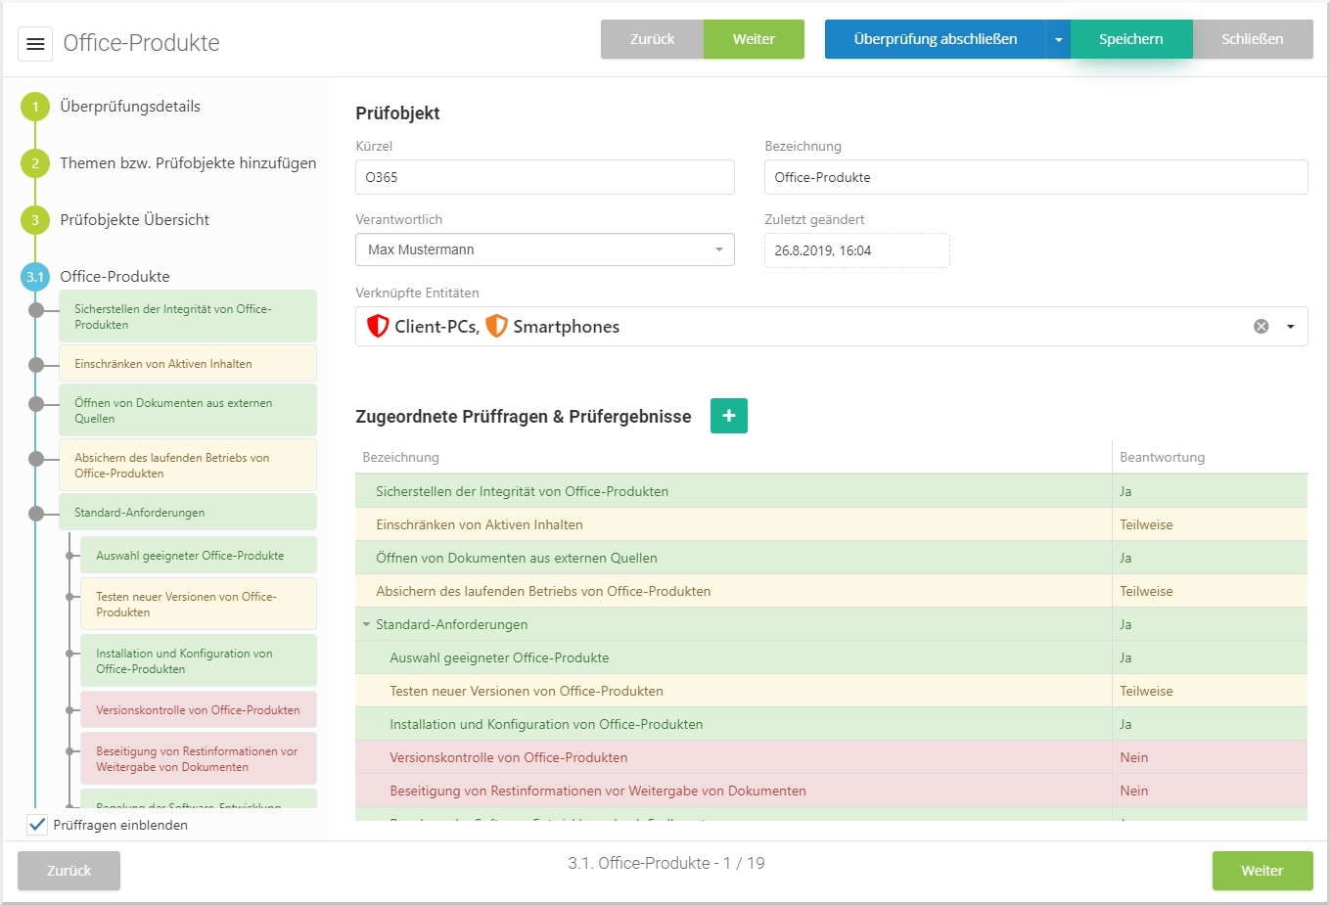
Task: Expand the Verknüpfte Entitäten dropdown arrow
Action: tap(1291, 327)
